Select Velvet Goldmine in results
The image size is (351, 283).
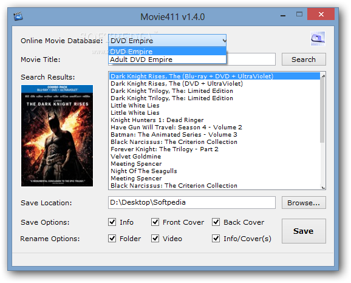click(x=214, y=156)
